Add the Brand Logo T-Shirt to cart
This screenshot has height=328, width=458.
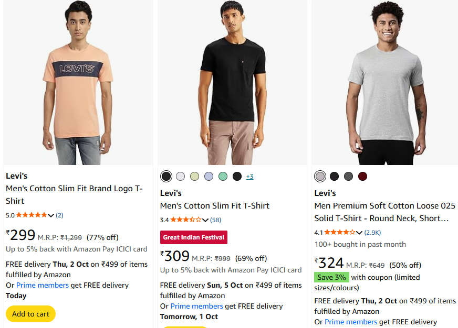pos(30,314)
